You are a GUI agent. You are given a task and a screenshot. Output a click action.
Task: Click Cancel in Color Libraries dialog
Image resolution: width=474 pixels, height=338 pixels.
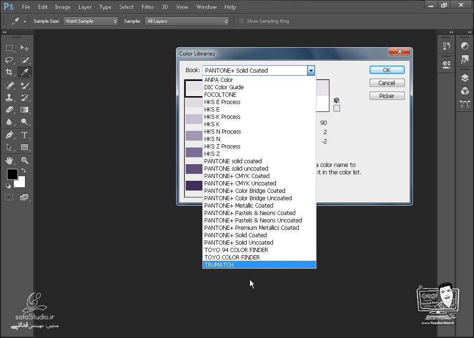point(387,83)
